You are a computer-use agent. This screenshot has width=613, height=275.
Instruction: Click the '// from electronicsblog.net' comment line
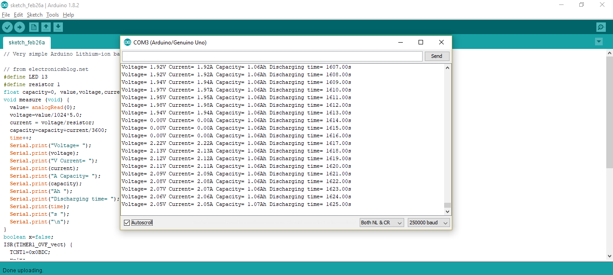(46, 69)
